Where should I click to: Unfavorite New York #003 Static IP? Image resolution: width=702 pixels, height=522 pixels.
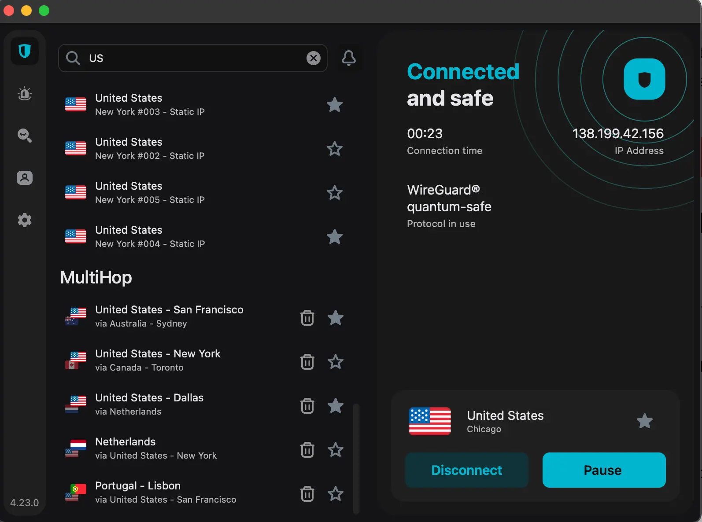click(335, 105)
